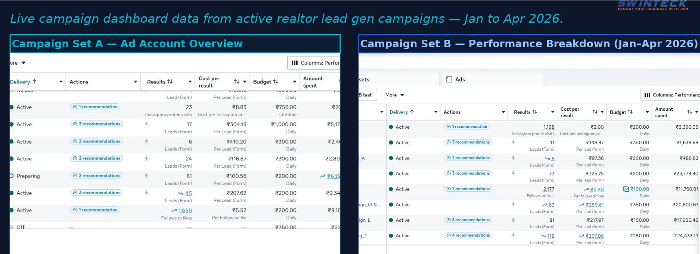
Task: Click download icon in Set B's ₹217.97 cost row
Action: (x=513, y=220)
